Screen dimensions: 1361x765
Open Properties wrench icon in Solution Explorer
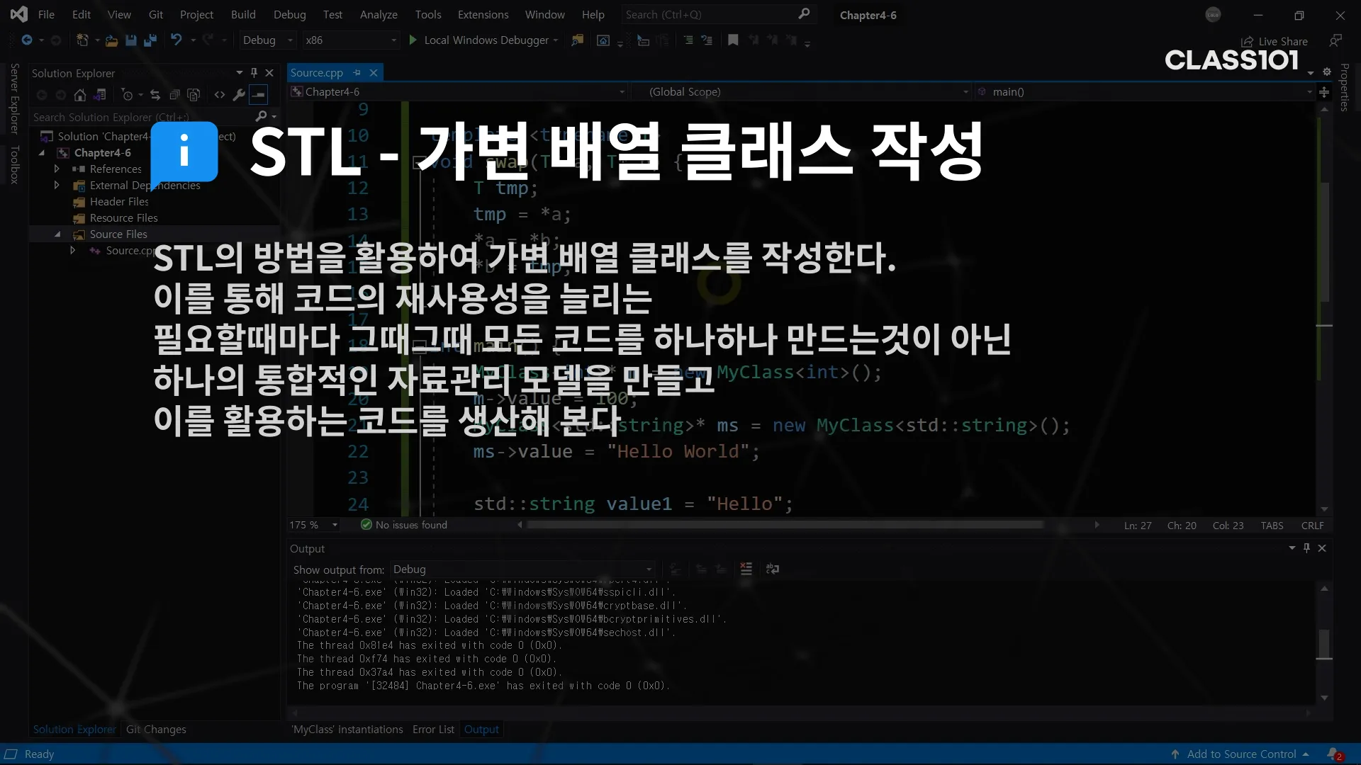pos(239,95)
